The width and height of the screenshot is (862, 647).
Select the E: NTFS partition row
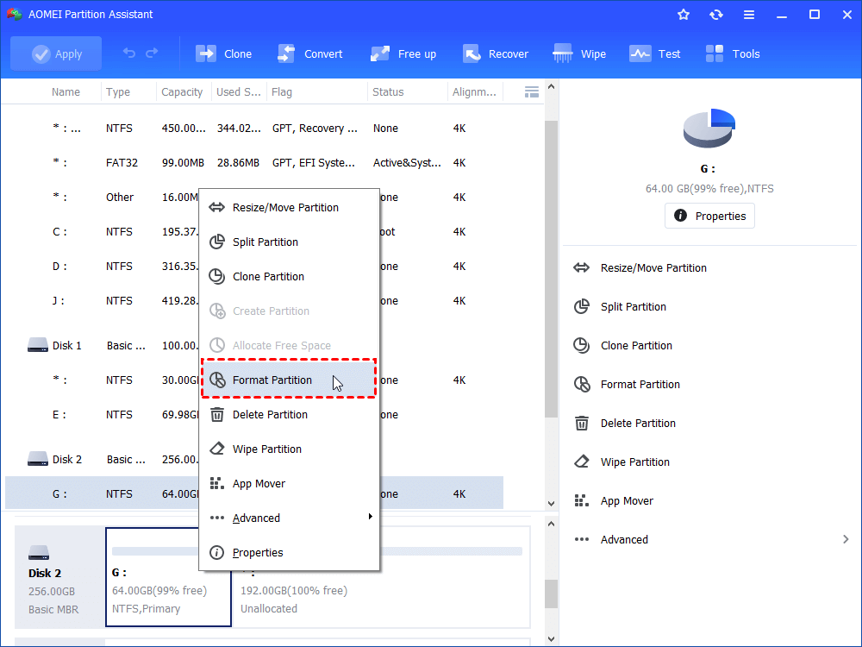[254, 414]
